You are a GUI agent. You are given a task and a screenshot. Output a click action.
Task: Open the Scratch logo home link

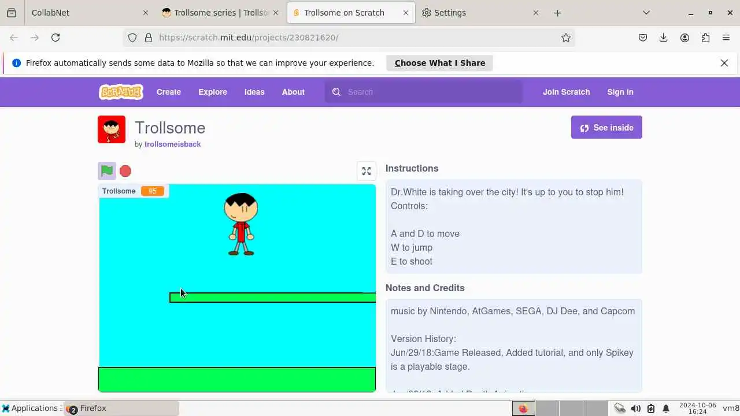tap(121, 92)
